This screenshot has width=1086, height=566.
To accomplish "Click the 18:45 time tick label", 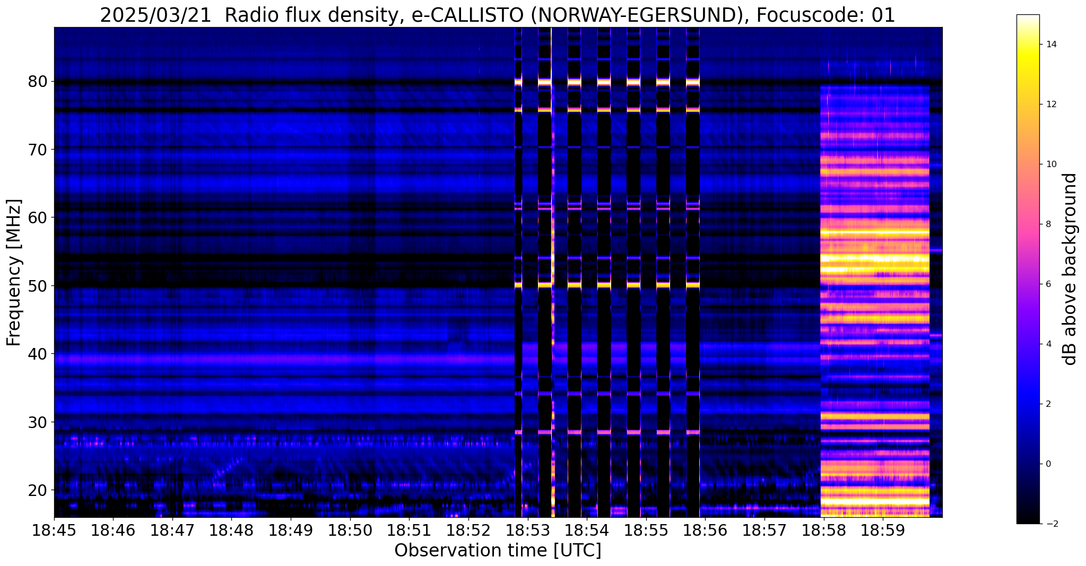I will click(54, 530).
